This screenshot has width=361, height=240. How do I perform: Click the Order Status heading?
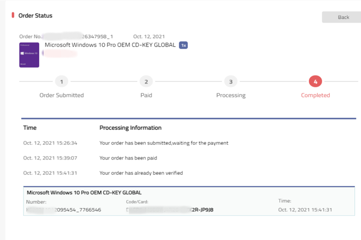tap(35, 15)
